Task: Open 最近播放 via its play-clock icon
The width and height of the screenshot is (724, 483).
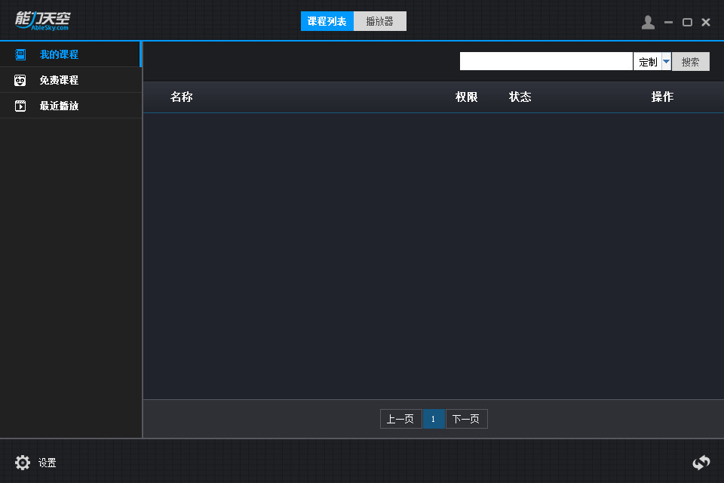Action: (x=20, y=106)
